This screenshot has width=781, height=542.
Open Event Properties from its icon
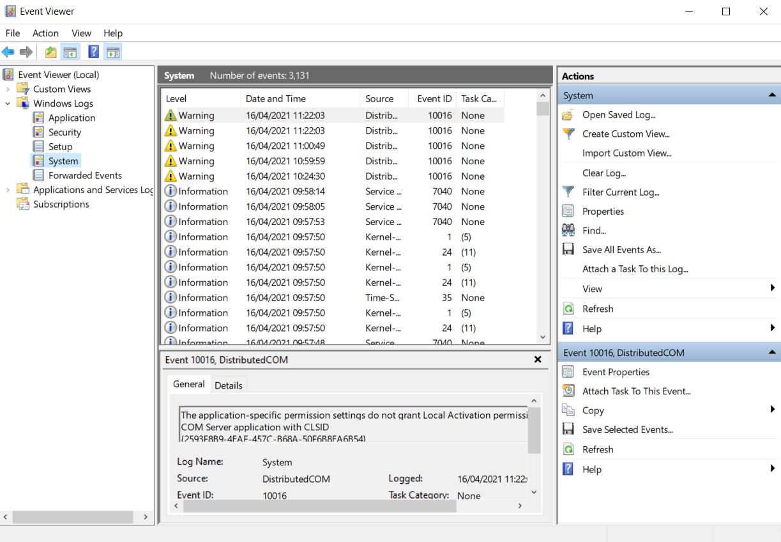pos(568,371)
